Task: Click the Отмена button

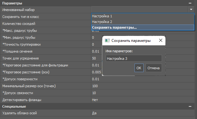Action: pos(154,68)
